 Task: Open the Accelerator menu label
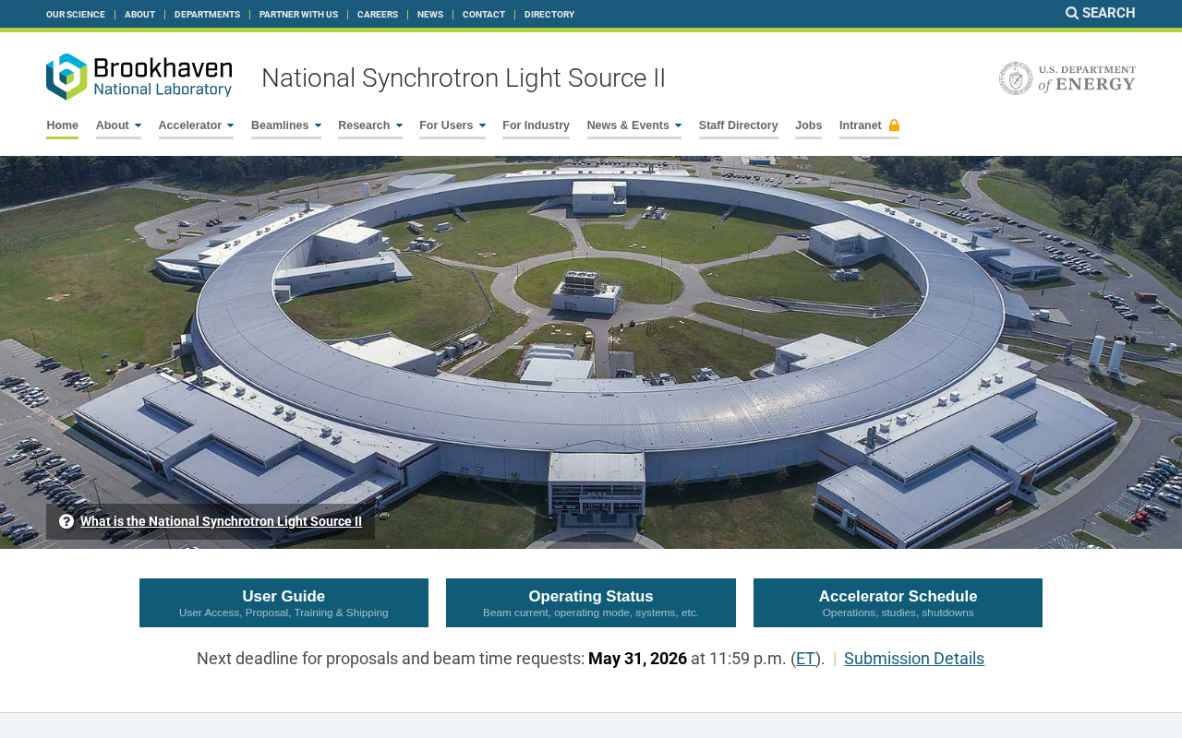pyautogui.click(x=190, y=125)
